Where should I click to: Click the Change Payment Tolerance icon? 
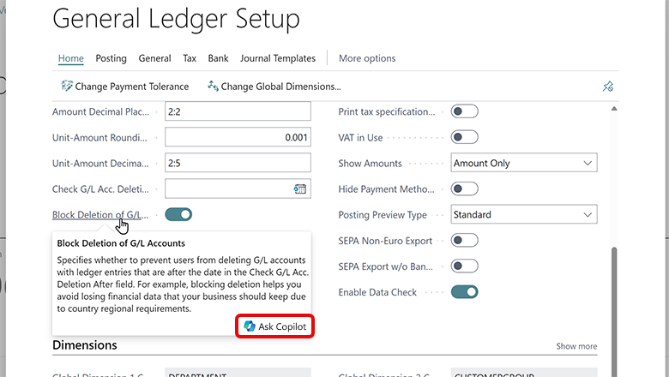(66, 87)
